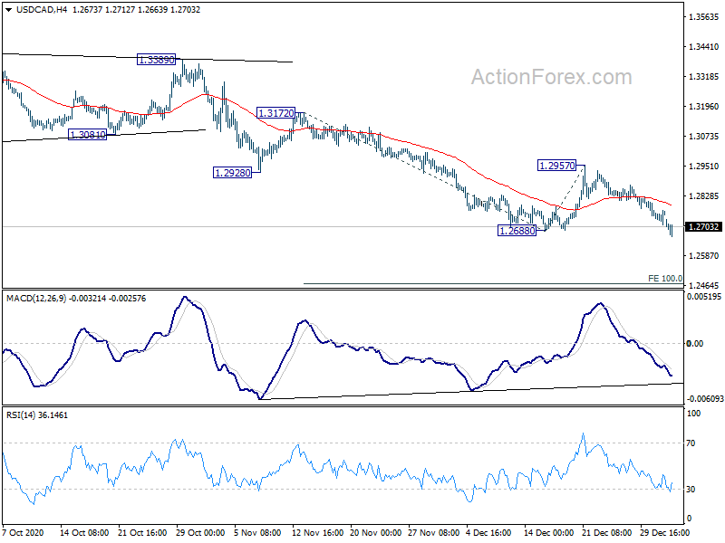Click the 7 Oct 2020 date label

pos(24,532)
